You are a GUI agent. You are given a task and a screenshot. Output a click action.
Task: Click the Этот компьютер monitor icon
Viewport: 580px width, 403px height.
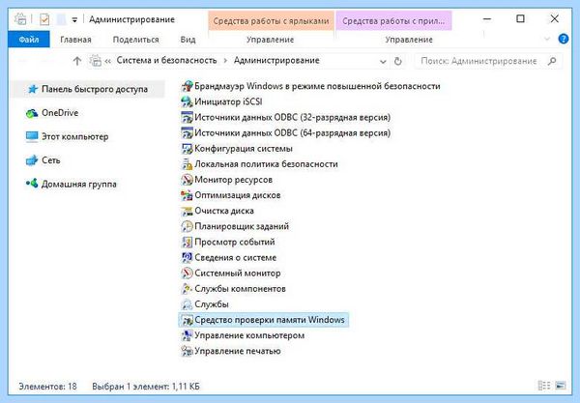32,137
